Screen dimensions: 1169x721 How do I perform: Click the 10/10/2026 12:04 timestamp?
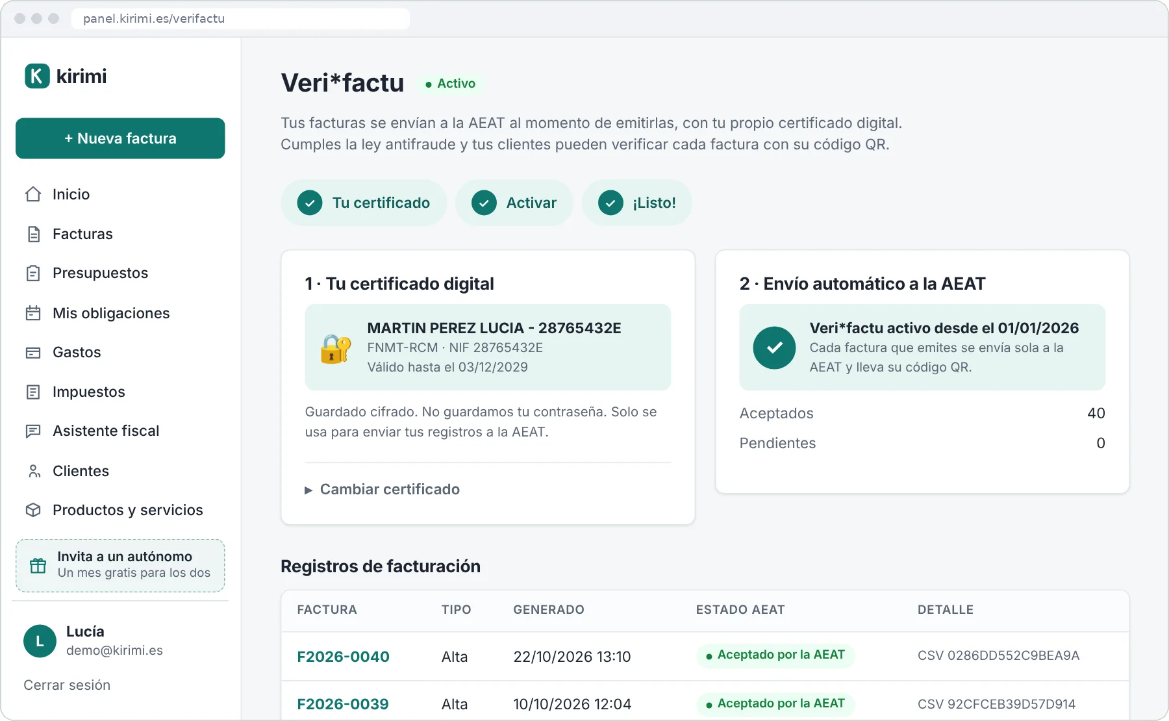coord(572,704)
